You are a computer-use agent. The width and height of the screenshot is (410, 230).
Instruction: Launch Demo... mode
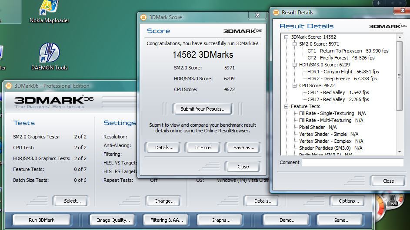coord(287,220)
